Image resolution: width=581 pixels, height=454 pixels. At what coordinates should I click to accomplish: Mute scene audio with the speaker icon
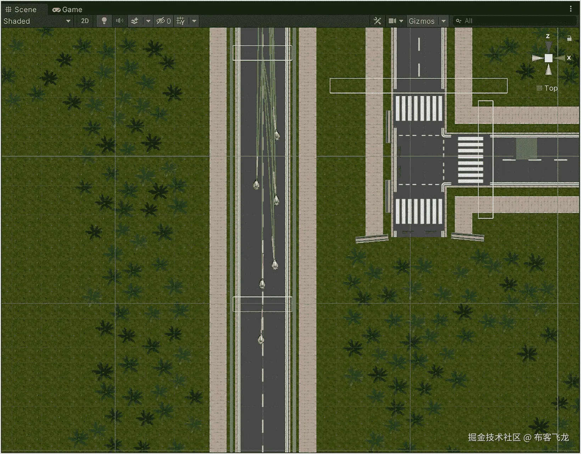(x=119, y=21)
